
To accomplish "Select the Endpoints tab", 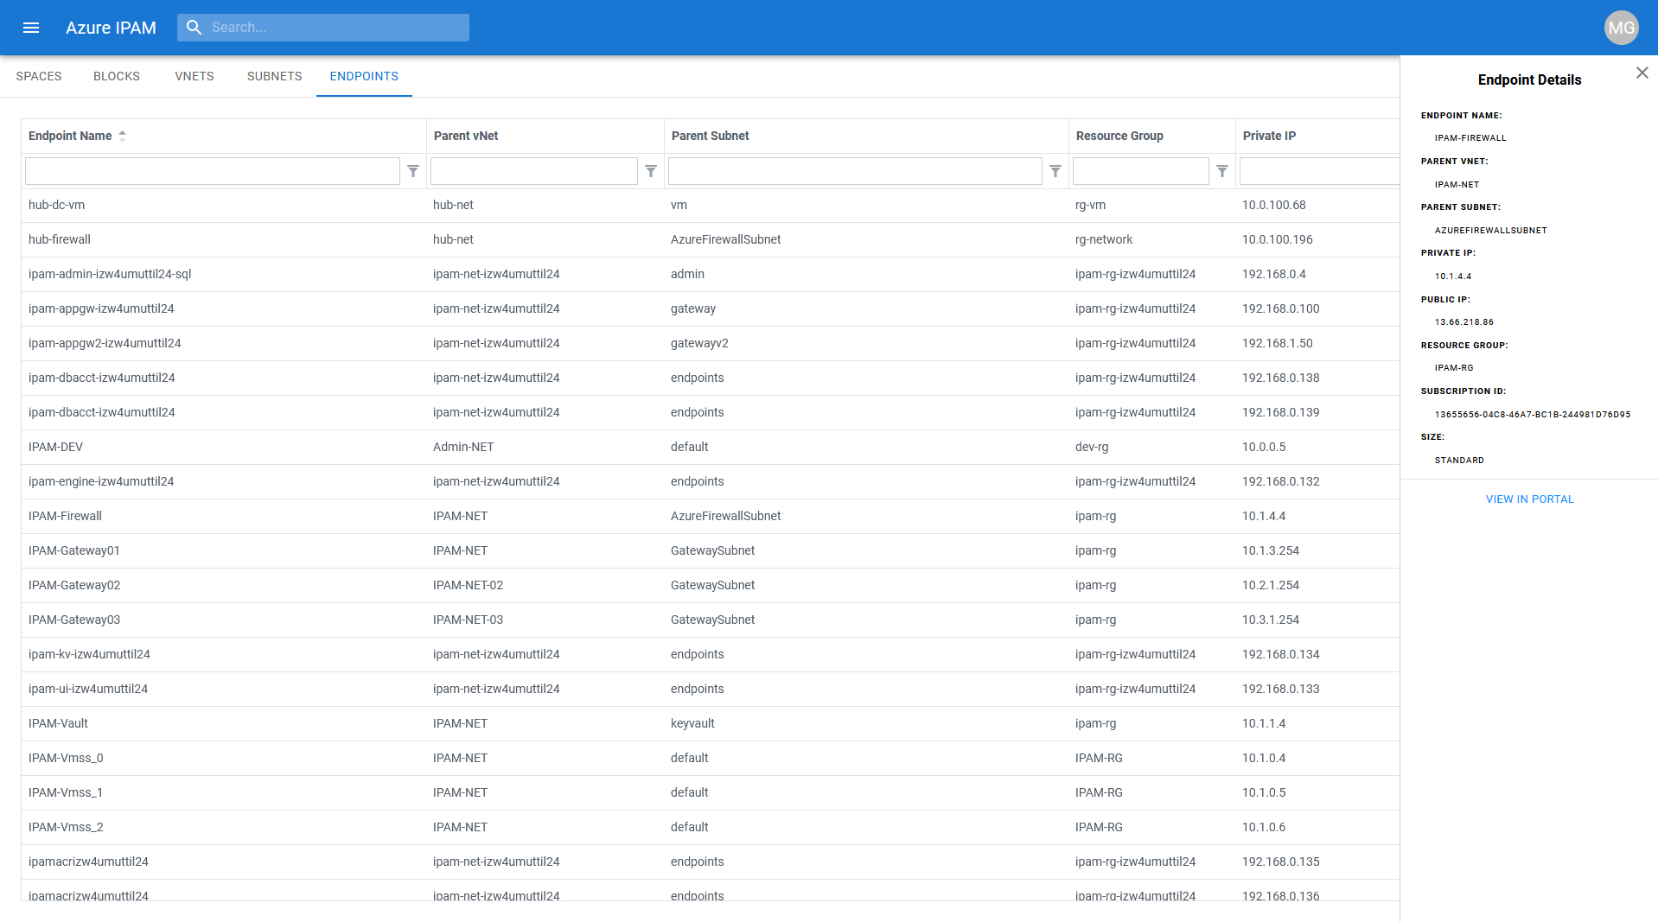I will (364, 76).
